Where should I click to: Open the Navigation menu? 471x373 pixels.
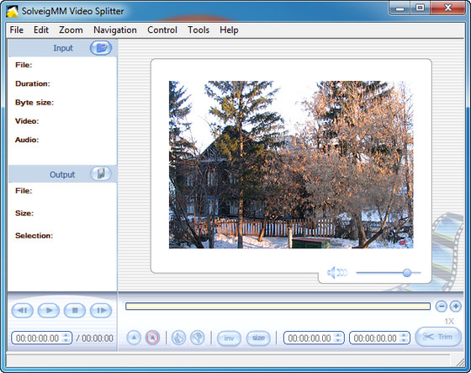point(115,29)
